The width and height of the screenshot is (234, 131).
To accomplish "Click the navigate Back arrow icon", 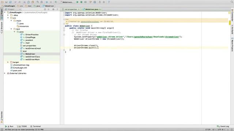I will click(x=47, y=2).
